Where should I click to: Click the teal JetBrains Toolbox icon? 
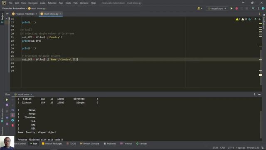coord(263,8)
